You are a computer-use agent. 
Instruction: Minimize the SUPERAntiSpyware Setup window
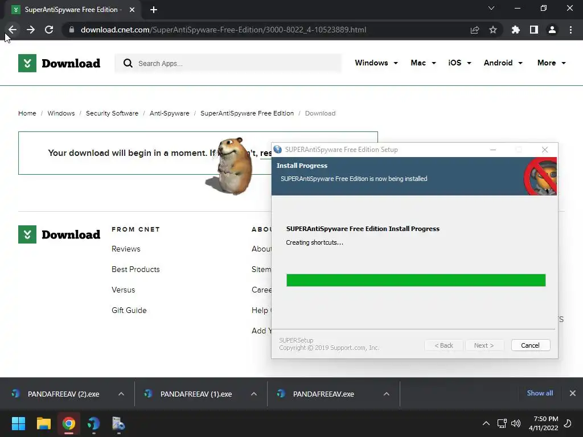(493, 150)
